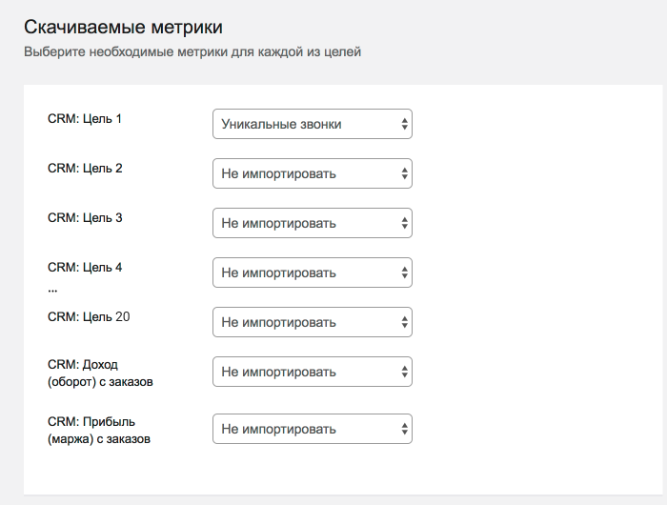
Task: Expand the CRM: Цель 3 dropdown
Action: pos(312,223)
